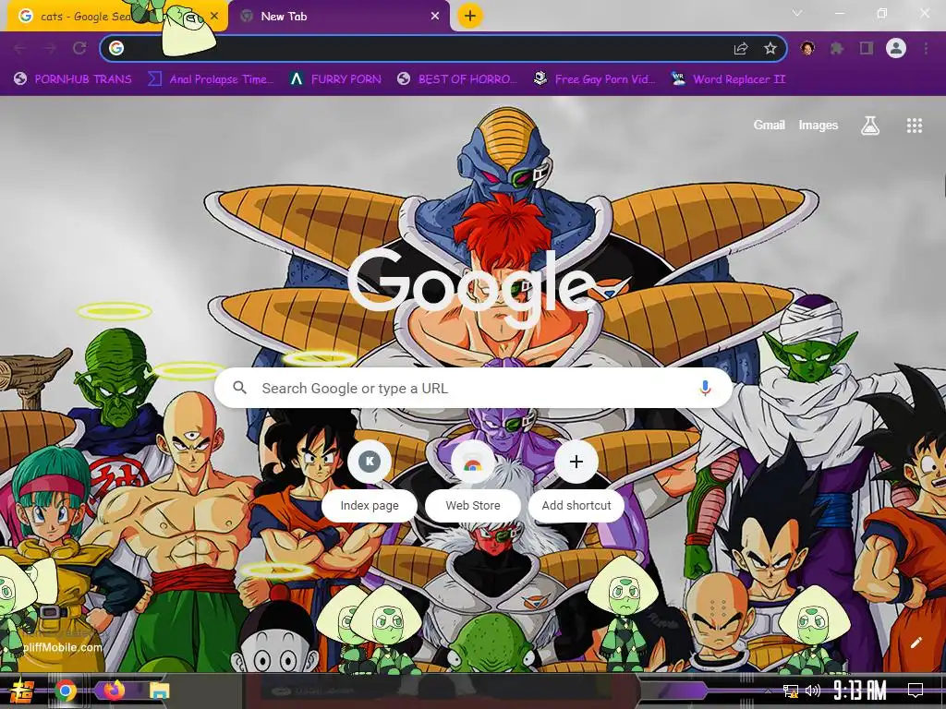Open the Word Replacer II bookmark

(728, 79)
